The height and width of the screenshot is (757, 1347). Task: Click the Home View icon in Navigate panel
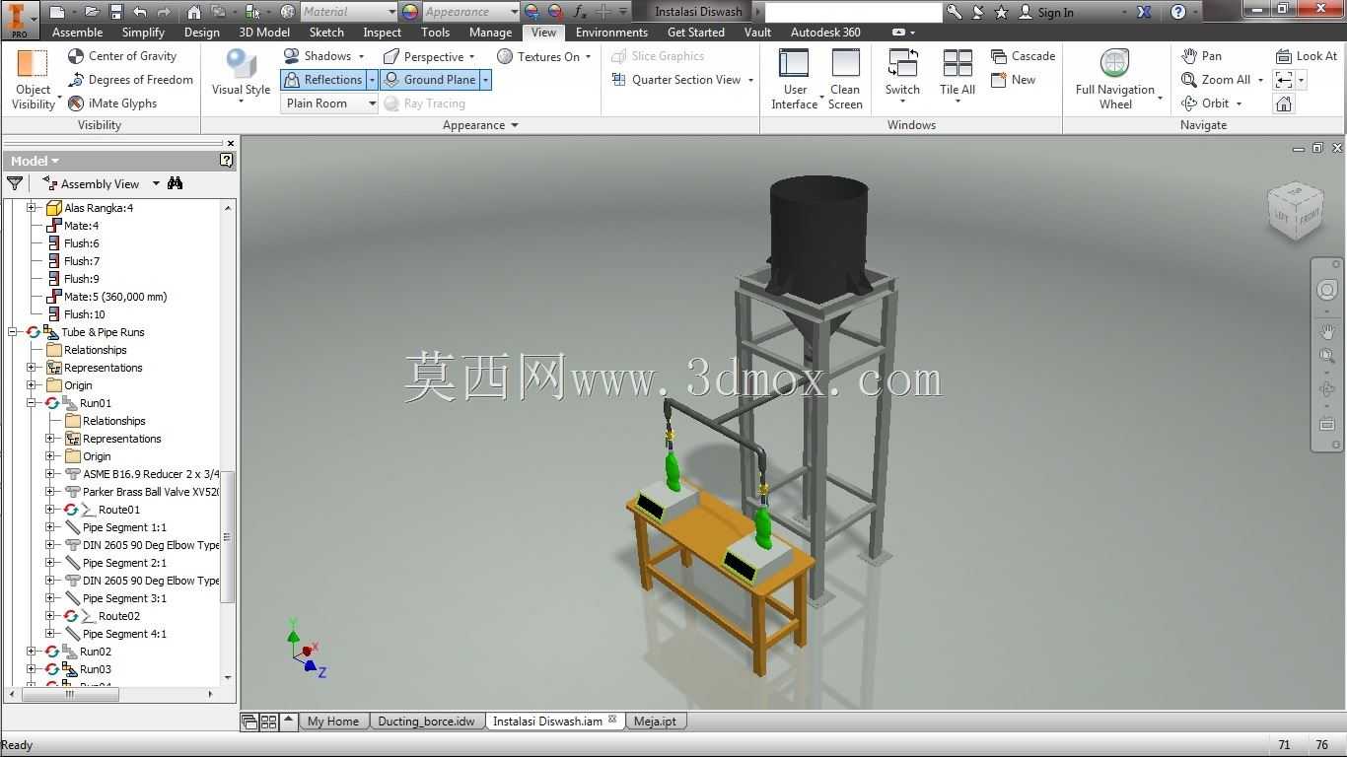click(x=1284, y=103)
